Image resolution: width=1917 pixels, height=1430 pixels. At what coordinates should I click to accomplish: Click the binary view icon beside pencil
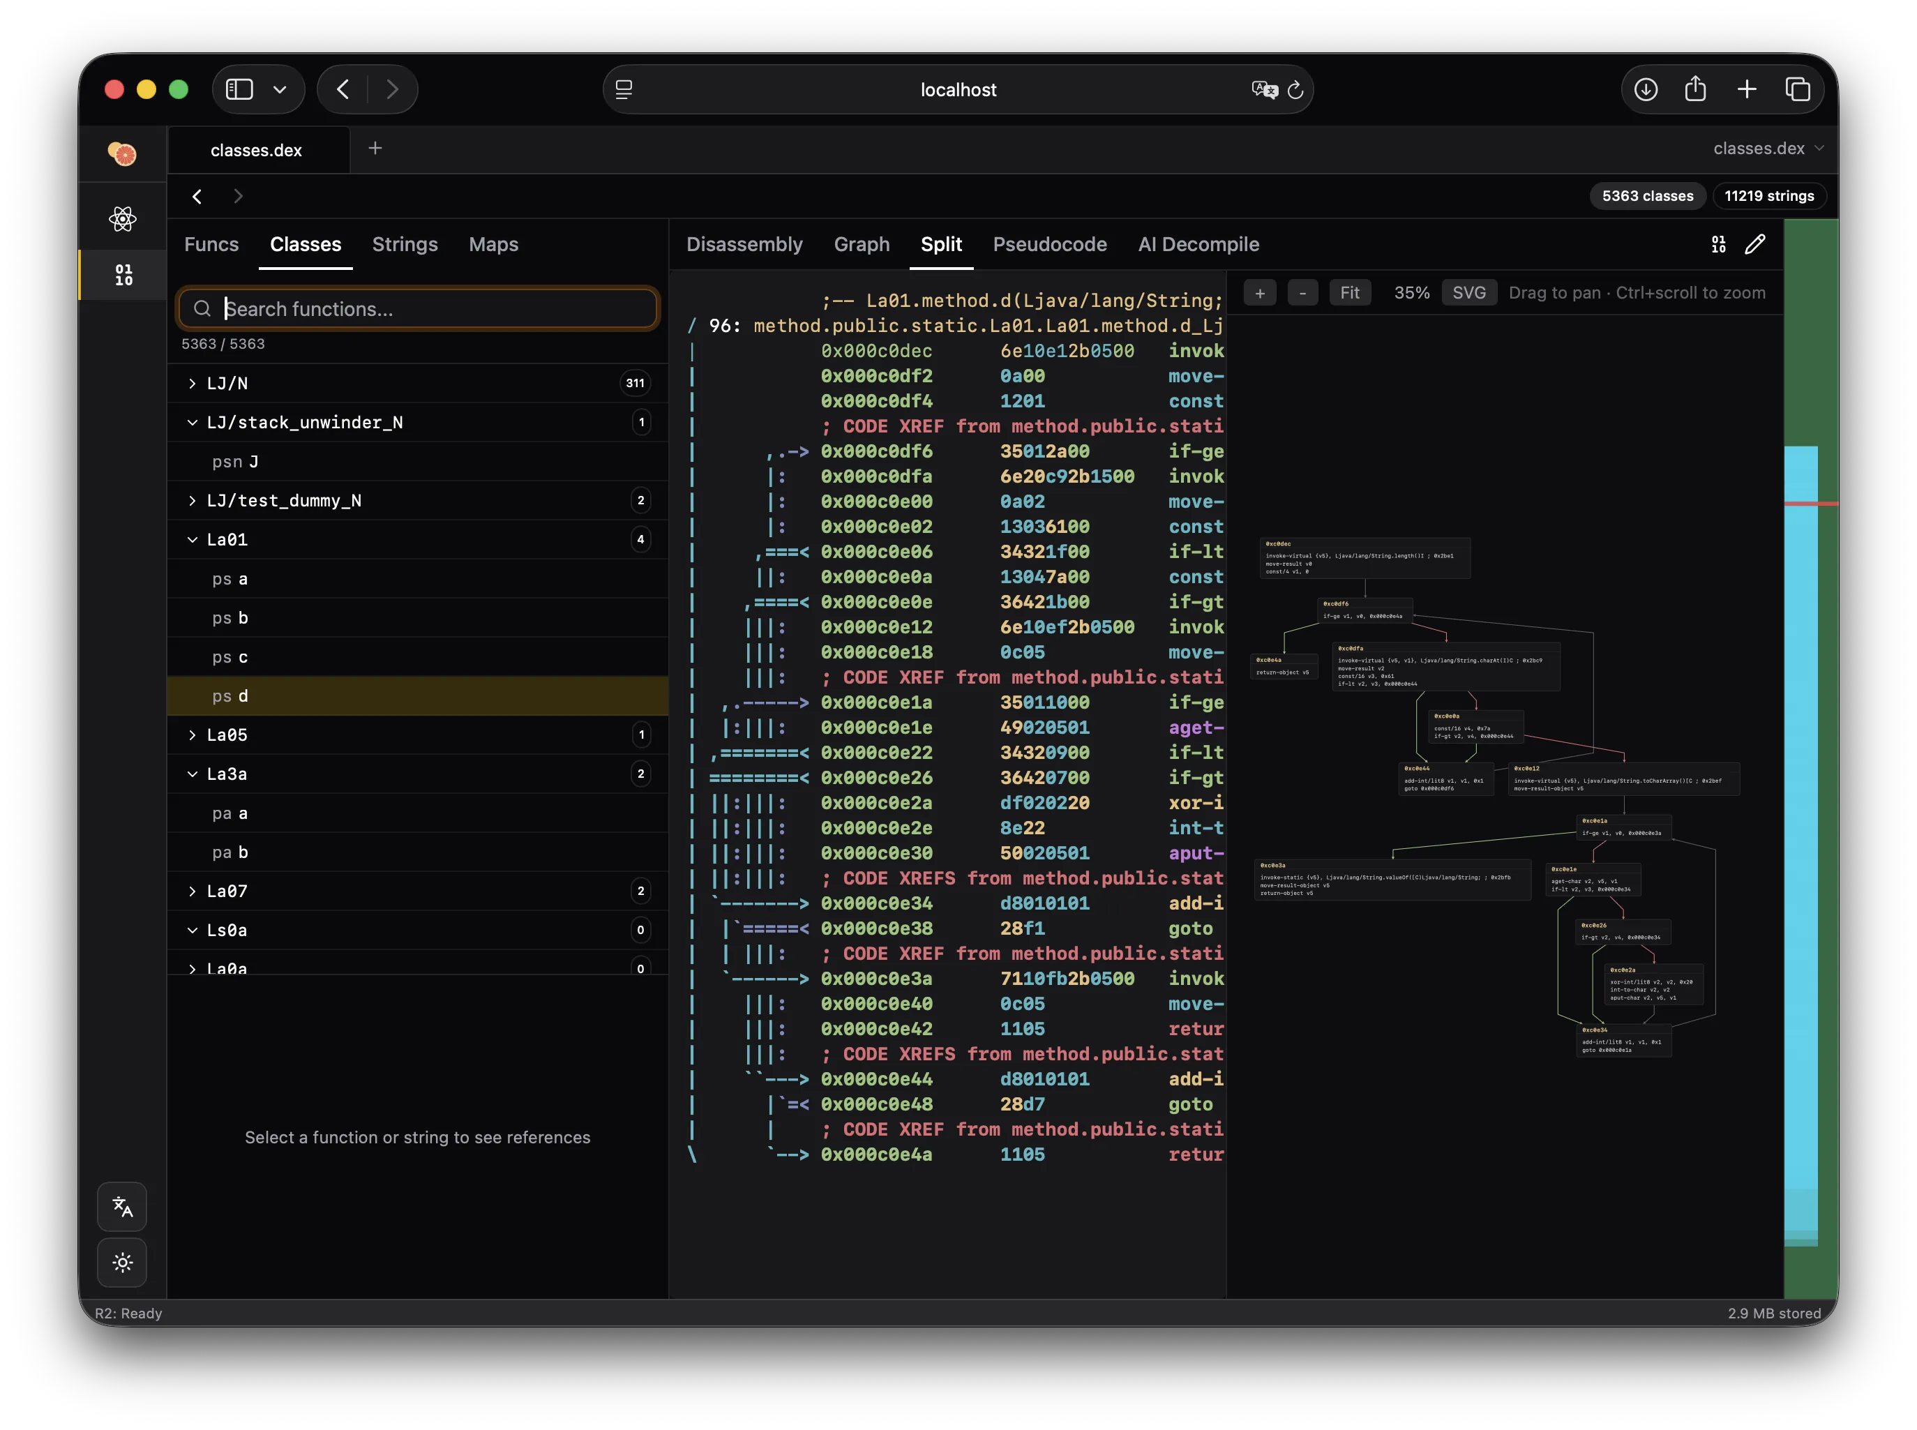coord(1719,244)
